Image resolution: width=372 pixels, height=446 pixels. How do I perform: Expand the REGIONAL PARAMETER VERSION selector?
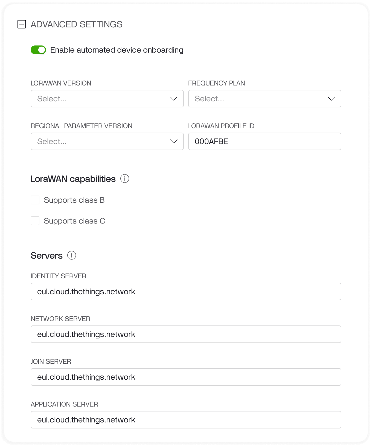(107, 141)
